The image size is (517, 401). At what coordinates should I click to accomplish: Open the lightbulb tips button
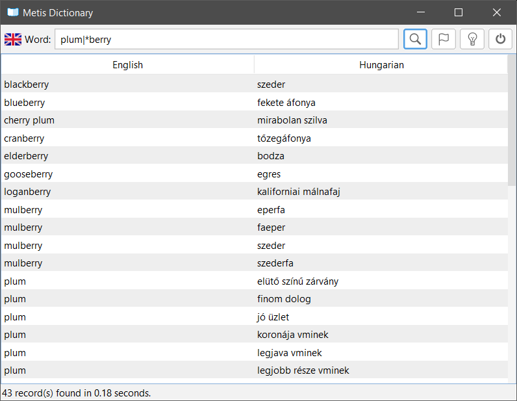click(472, 39)
